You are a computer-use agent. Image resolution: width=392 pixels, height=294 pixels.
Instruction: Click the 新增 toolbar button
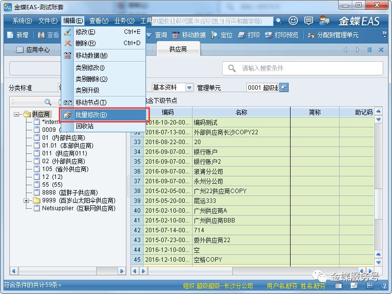[18, 35]
